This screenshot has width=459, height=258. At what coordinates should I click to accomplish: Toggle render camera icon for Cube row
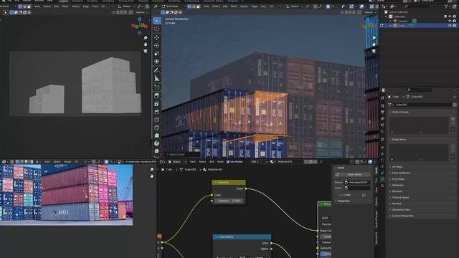click(x=455, y=26)
